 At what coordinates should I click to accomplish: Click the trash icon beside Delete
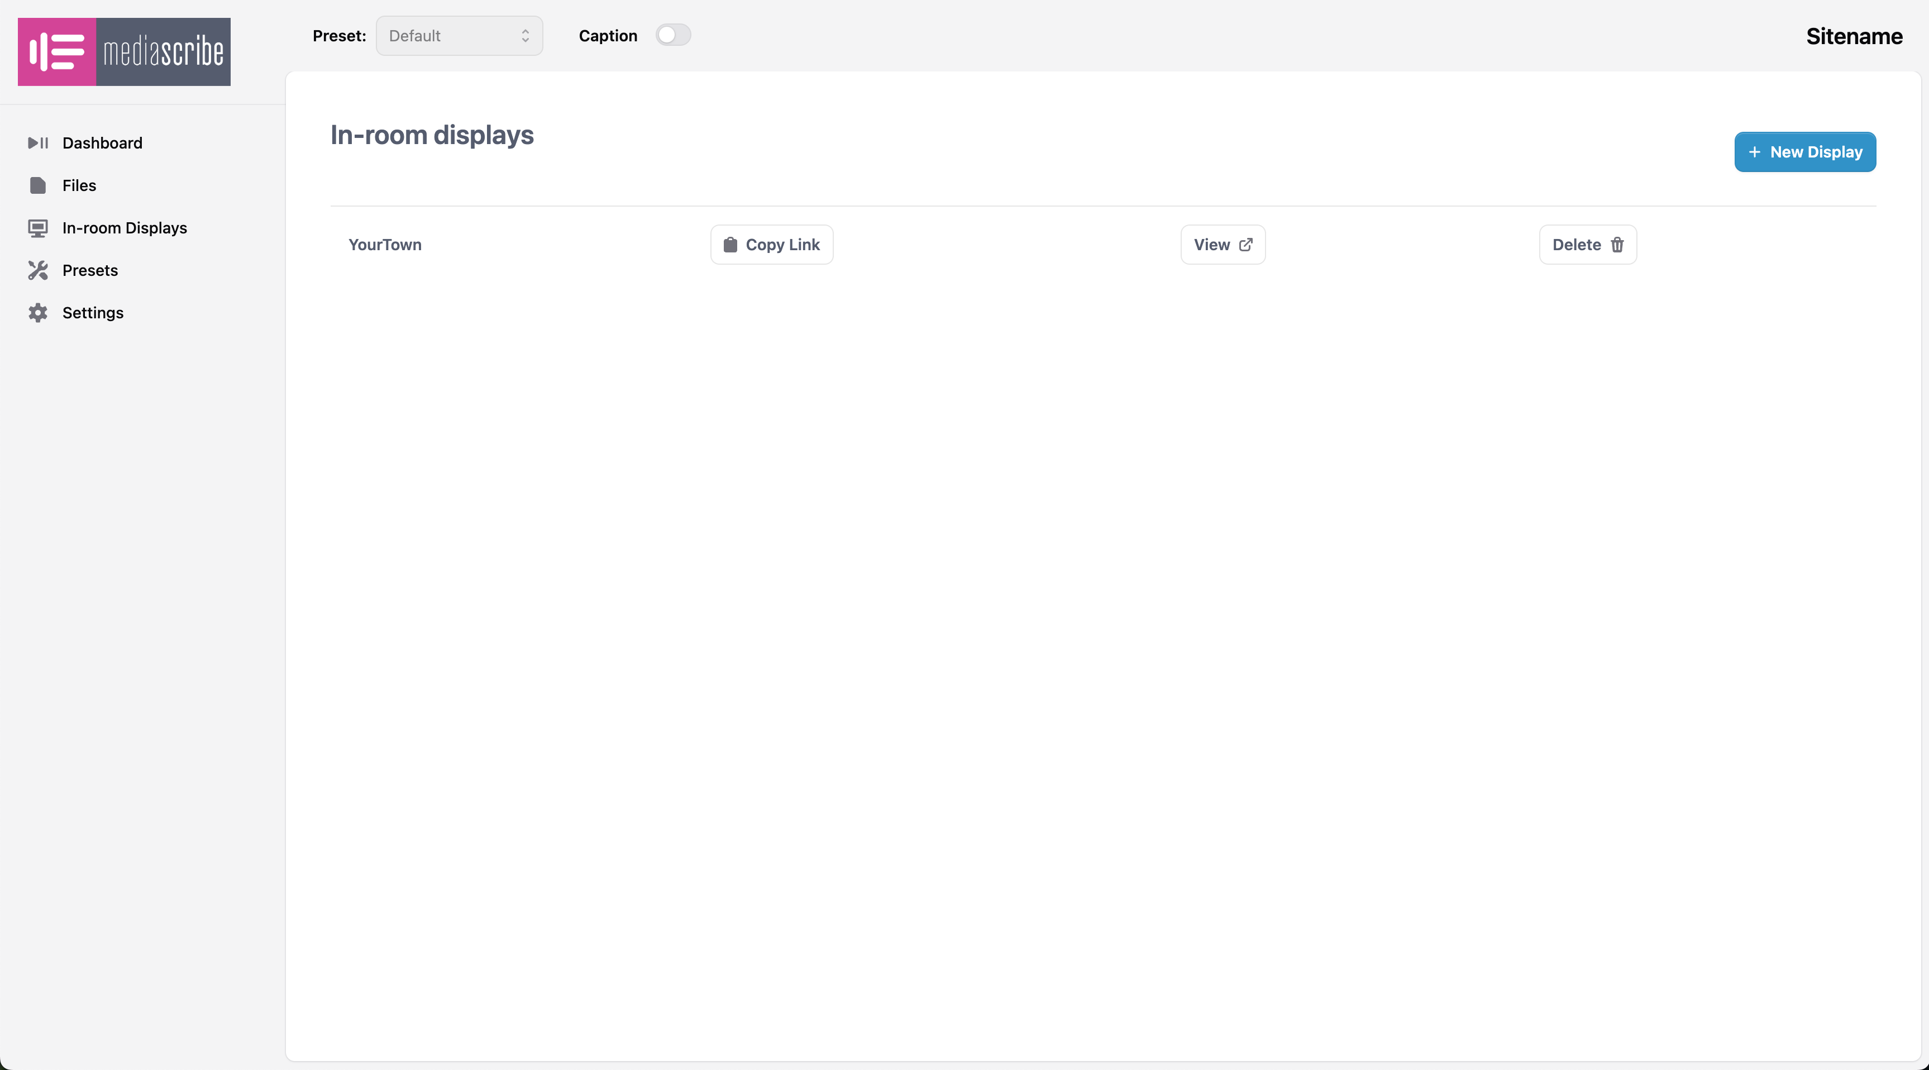1617,245
